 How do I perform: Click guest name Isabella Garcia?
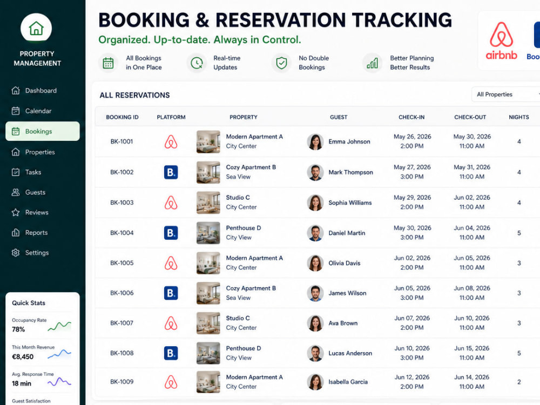[348, 382]
